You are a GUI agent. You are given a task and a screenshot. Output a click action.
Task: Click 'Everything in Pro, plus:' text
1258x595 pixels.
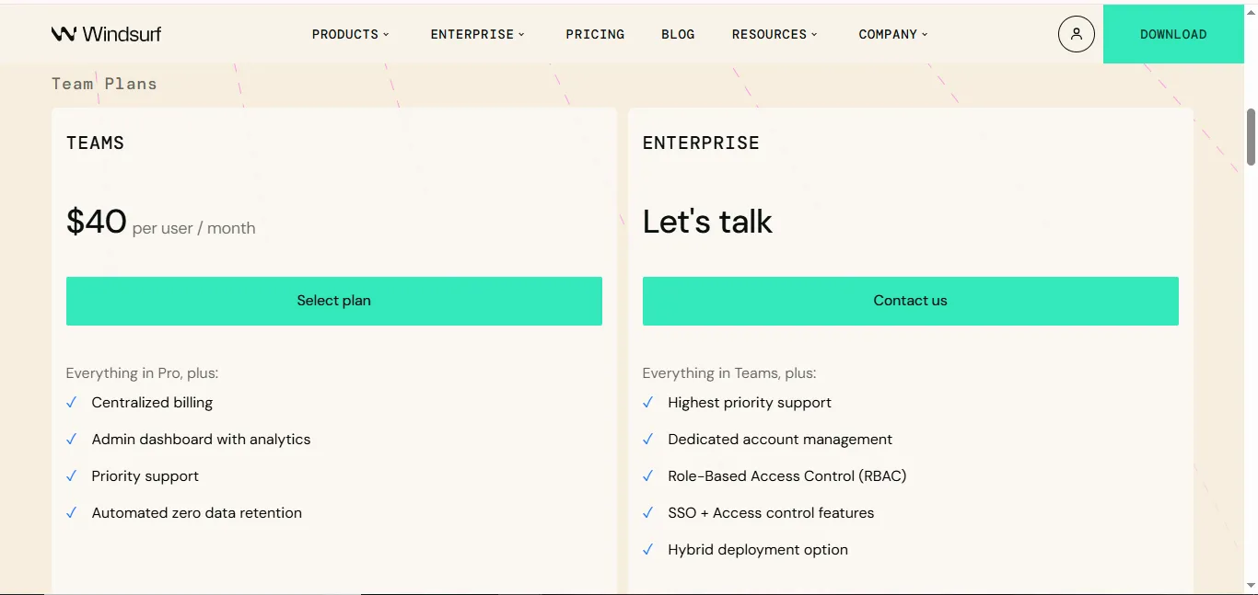point(142,373)
